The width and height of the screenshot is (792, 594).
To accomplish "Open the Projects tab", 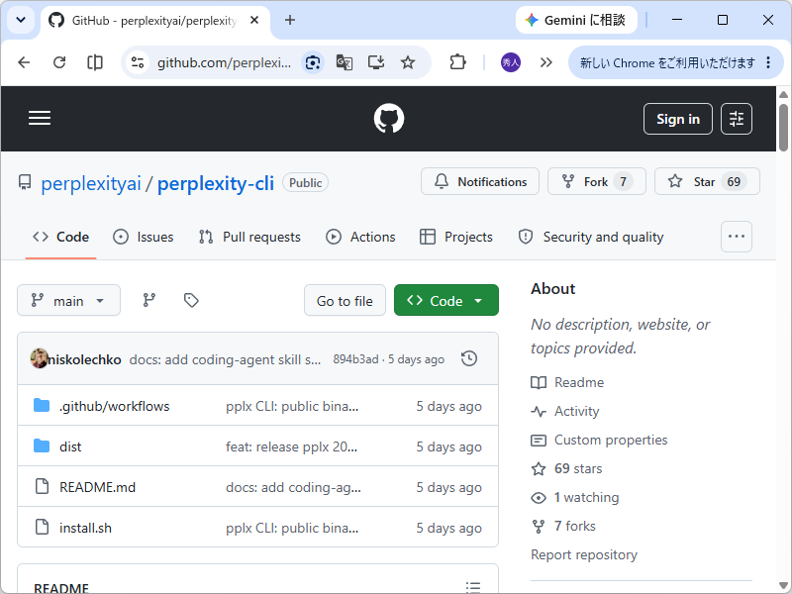I will tap(456, 237).
